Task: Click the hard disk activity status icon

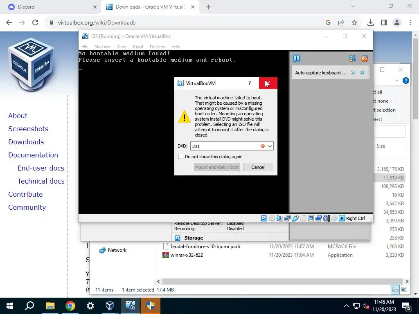Action: click(x=264, y=218)
